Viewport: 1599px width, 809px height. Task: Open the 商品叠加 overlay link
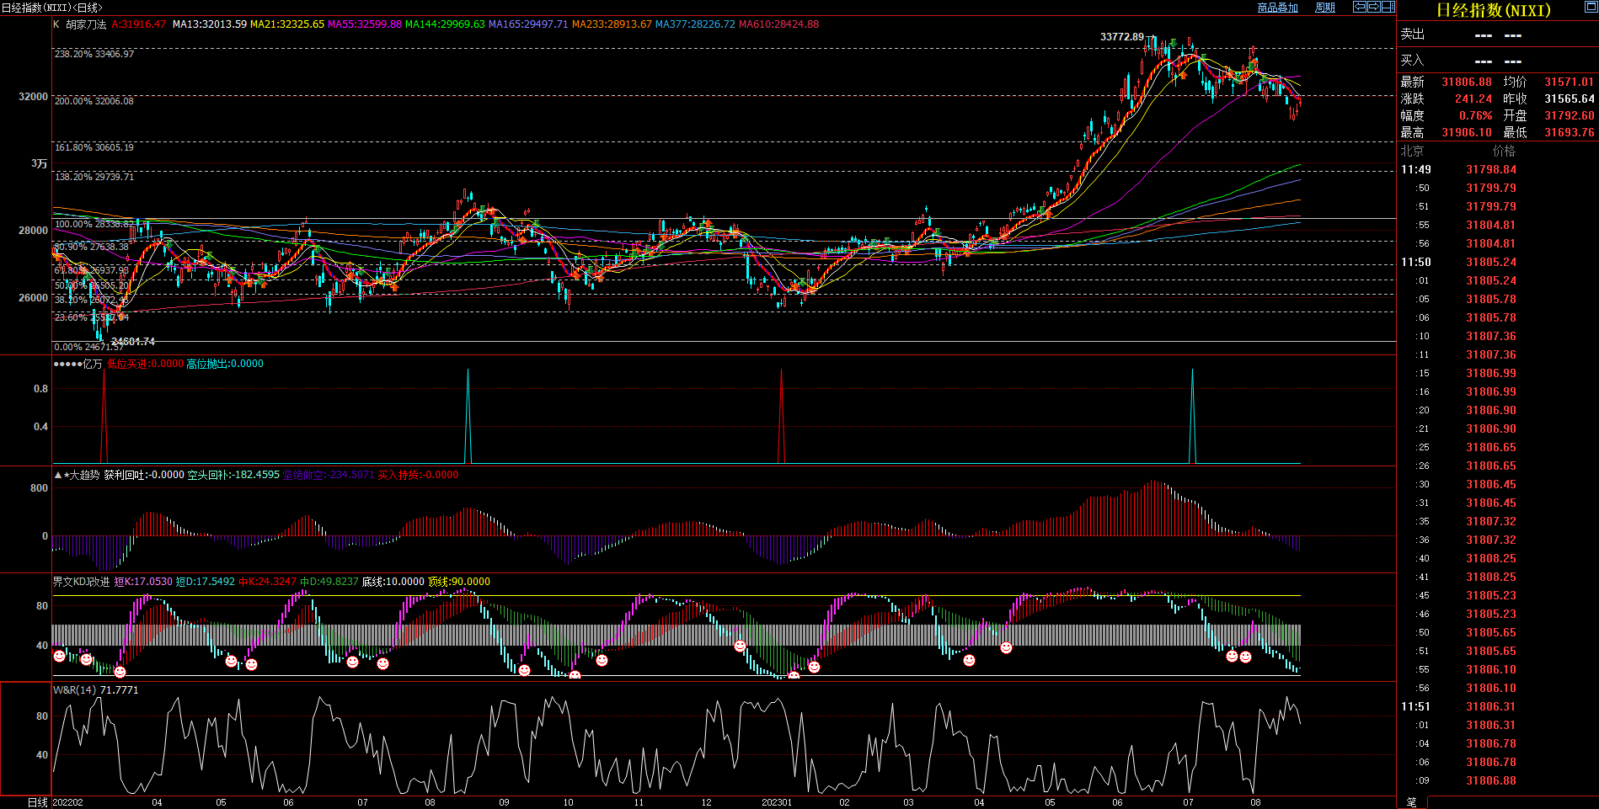(1277, 8)
